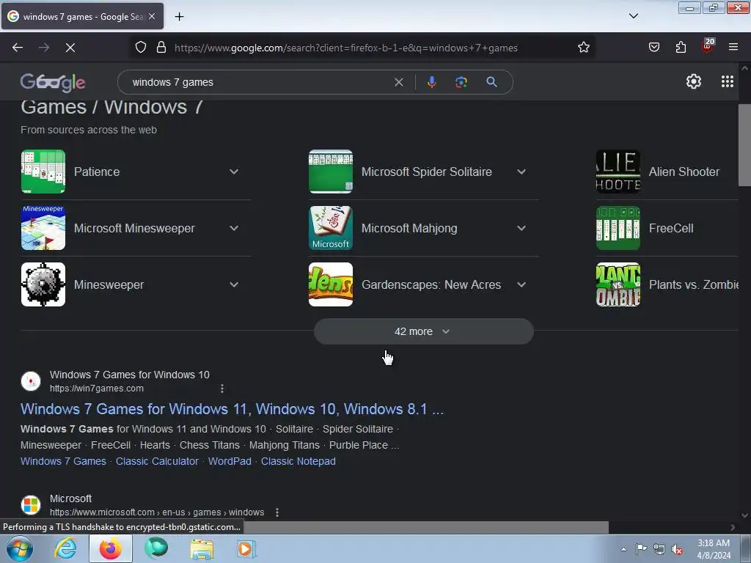Open the clock showing 3:18 AM
Image resolution: width=751 pixels, height=563 pixels.
714,548
